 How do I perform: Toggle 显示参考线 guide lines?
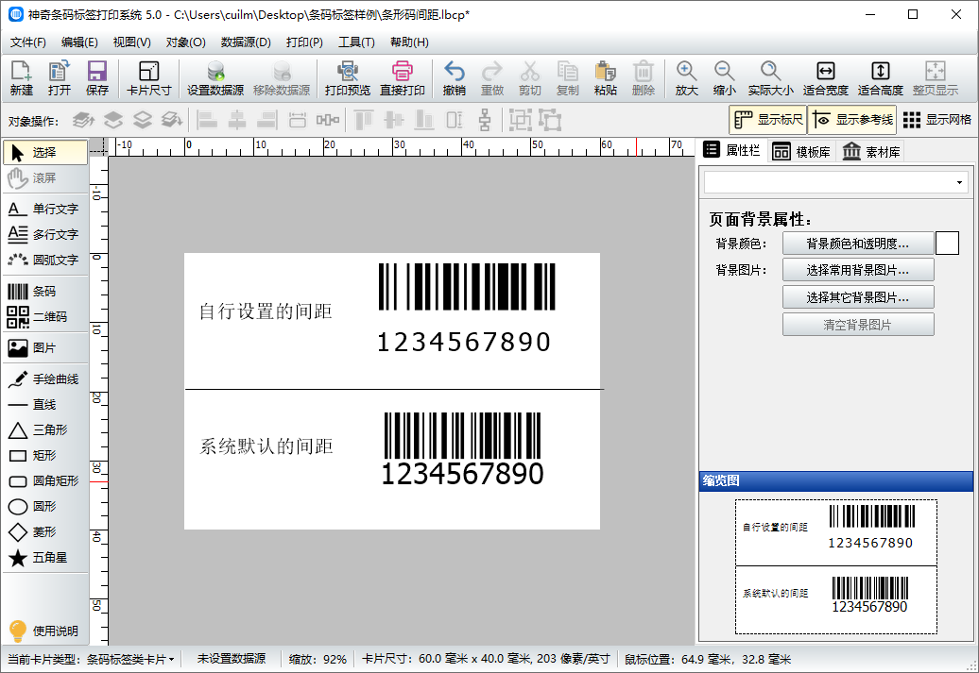pos(852,120)
